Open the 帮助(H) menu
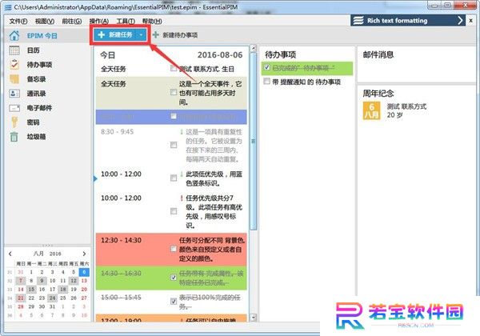The width and height of the screenshot is (480, 336). tap(152, 21)
